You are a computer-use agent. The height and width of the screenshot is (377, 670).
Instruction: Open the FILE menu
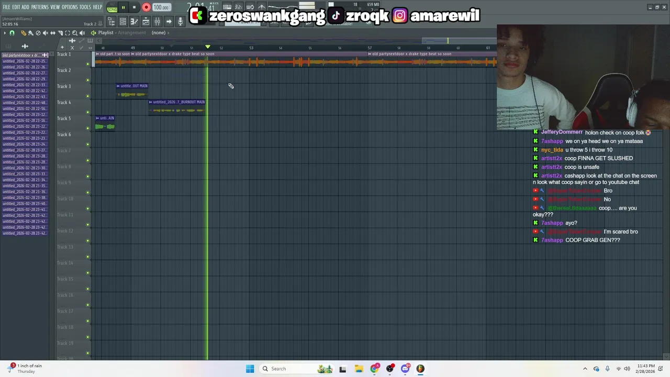tap(6, 7)
